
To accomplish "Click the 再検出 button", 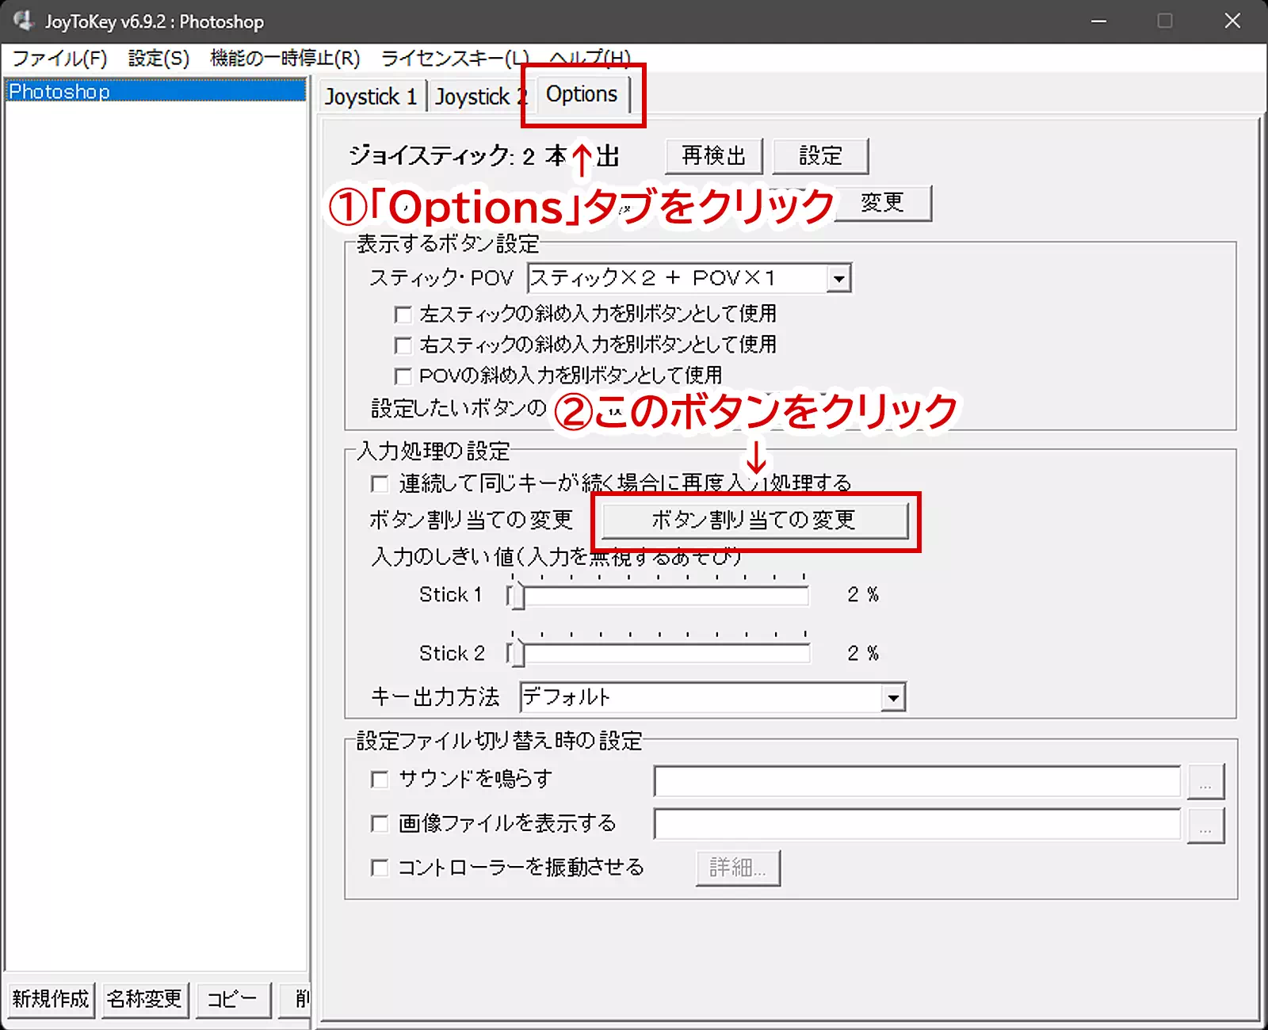I will (714, 156).
